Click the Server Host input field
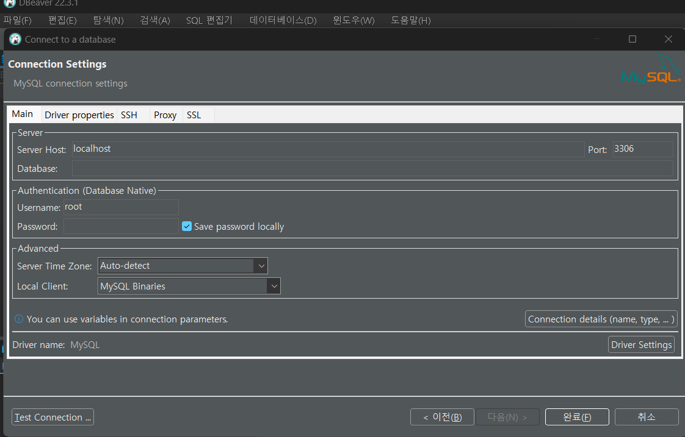Viewport: 685px width, 437px height. (328, 149)
